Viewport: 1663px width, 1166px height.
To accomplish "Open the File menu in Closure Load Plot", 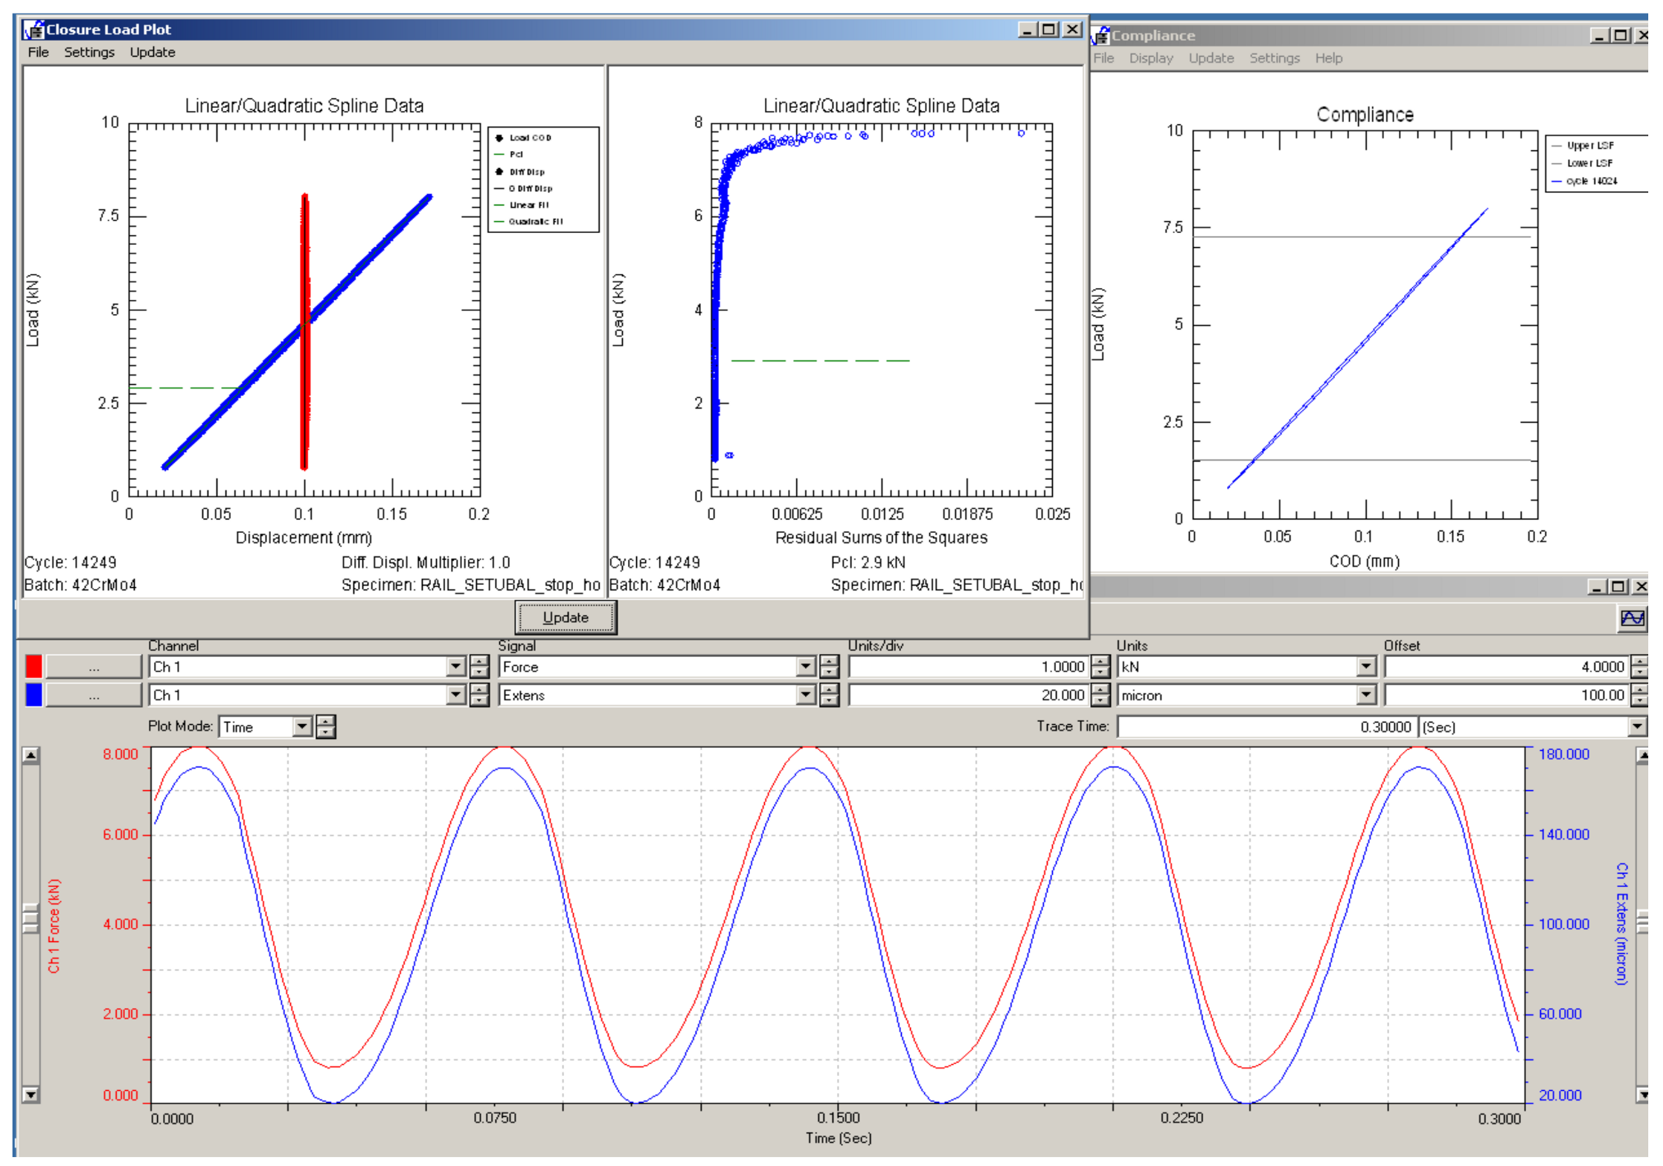I will click(38, 52).
